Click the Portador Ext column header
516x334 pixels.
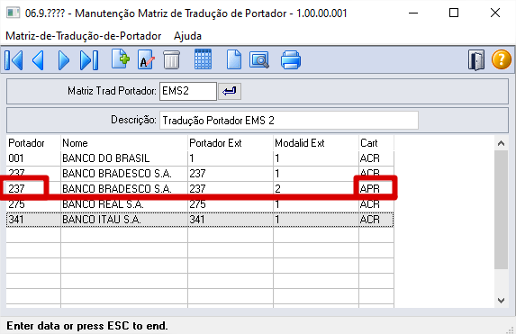pyautogui.click(x=231, y=143)
